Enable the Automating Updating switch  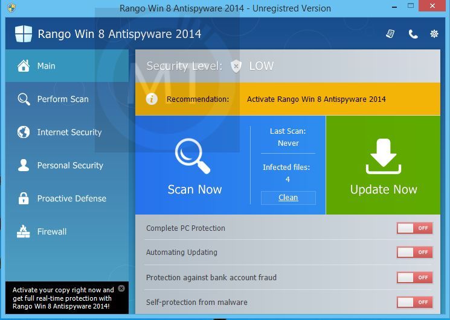pyautogui.click(x=415, y=252)
